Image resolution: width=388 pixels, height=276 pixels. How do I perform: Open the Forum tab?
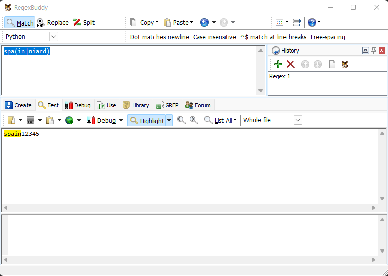198,105
